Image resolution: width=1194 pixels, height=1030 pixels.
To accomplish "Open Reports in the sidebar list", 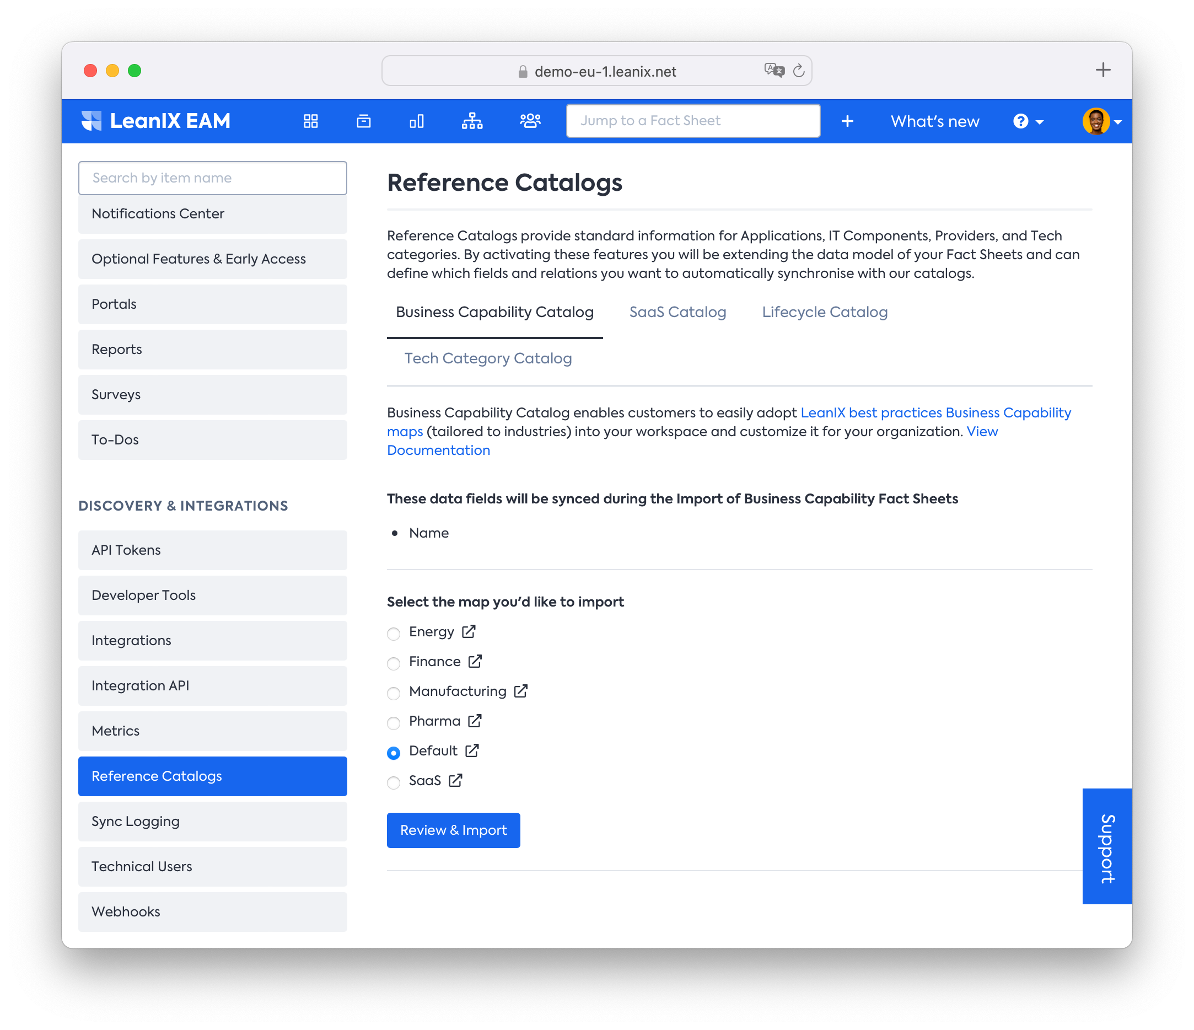I will (x=213, y=349).
